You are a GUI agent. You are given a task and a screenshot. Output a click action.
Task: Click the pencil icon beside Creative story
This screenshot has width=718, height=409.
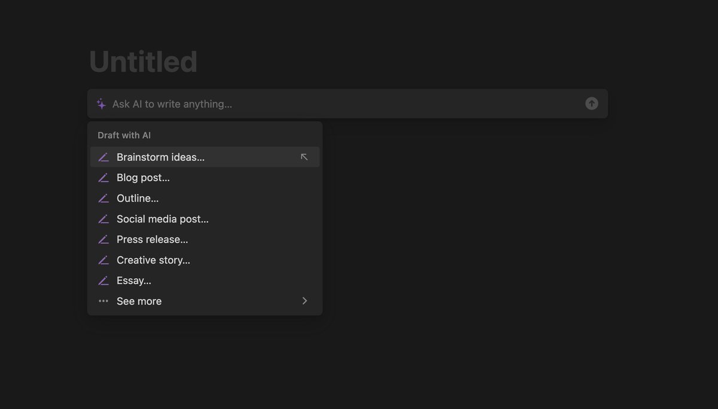(x=104, y=260)
